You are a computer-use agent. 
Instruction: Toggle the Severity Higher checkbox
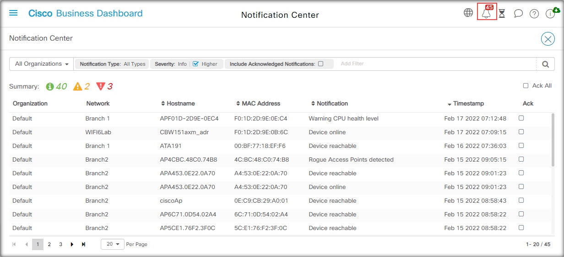195,64
